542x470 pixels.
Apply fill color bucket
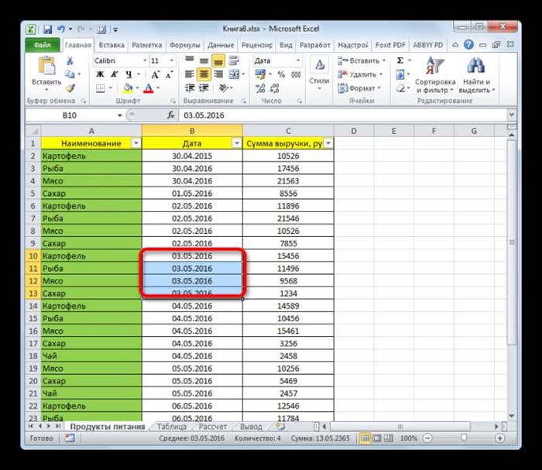(128, 88)
